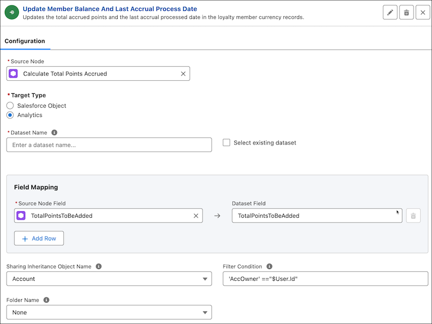Click the Dataset Field input TotalPointsToBeAdded
This screenshot has width=432, height=324.
click(x=317, y=216)
